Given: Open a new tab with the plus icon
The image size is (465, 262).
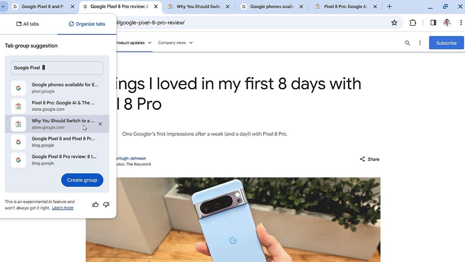Looking at the screenshot, I should pyautogui.click(x=389, y=7).
